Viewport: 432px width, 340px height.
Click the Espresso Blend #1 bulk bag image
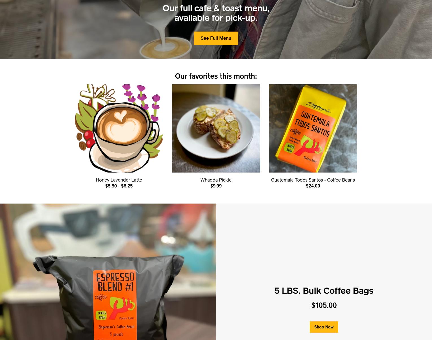tap(108, 272)
